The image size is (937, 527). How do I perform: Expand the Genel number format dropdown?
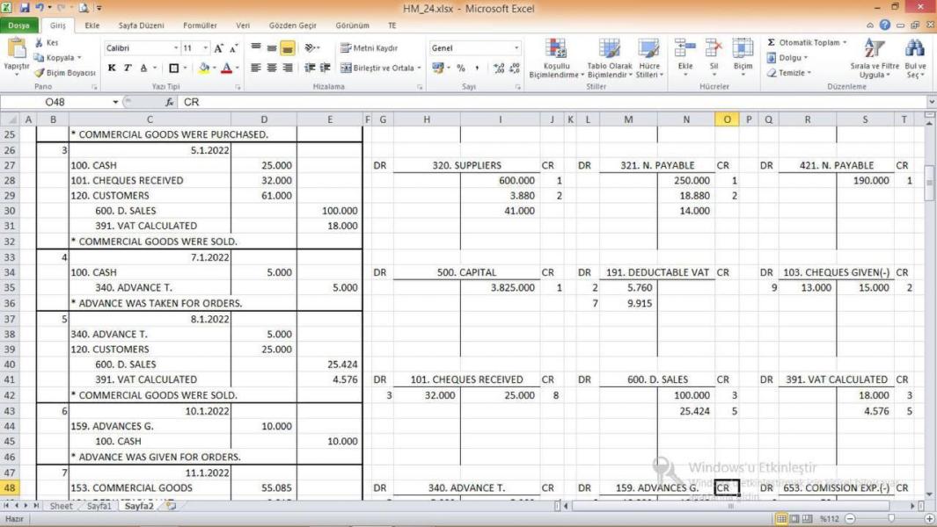pos(516,48)
